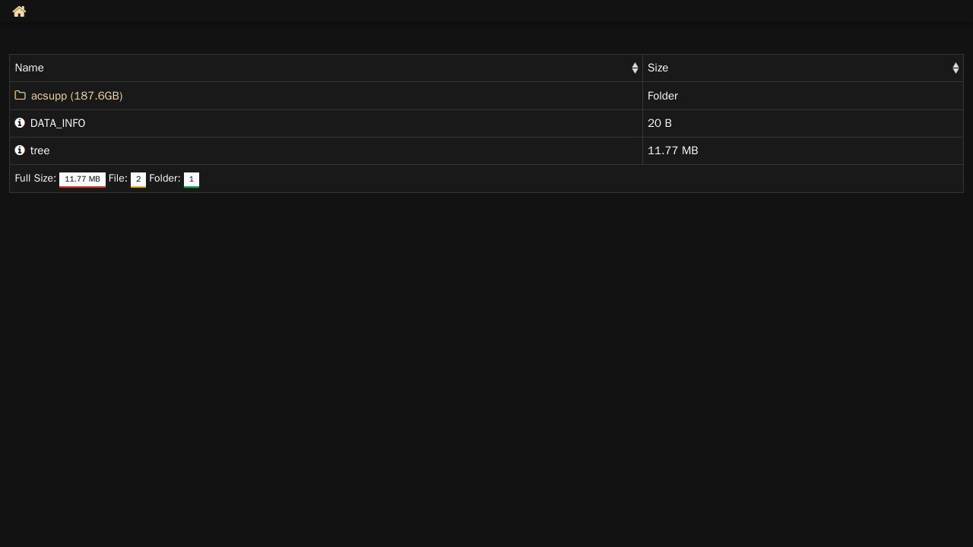Click the Full Size 11.77 MB badge

(x=82, y=179)
